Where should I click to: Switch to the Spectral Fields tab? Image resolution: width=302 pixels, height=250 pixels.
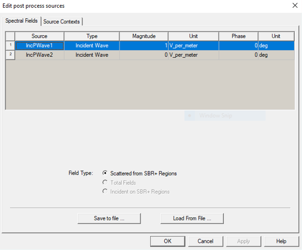click(x=21, y=21)
